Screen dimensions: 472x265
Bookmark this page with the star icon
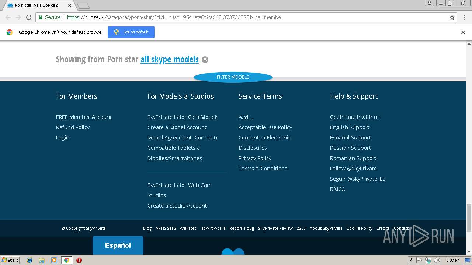[452, 17]
